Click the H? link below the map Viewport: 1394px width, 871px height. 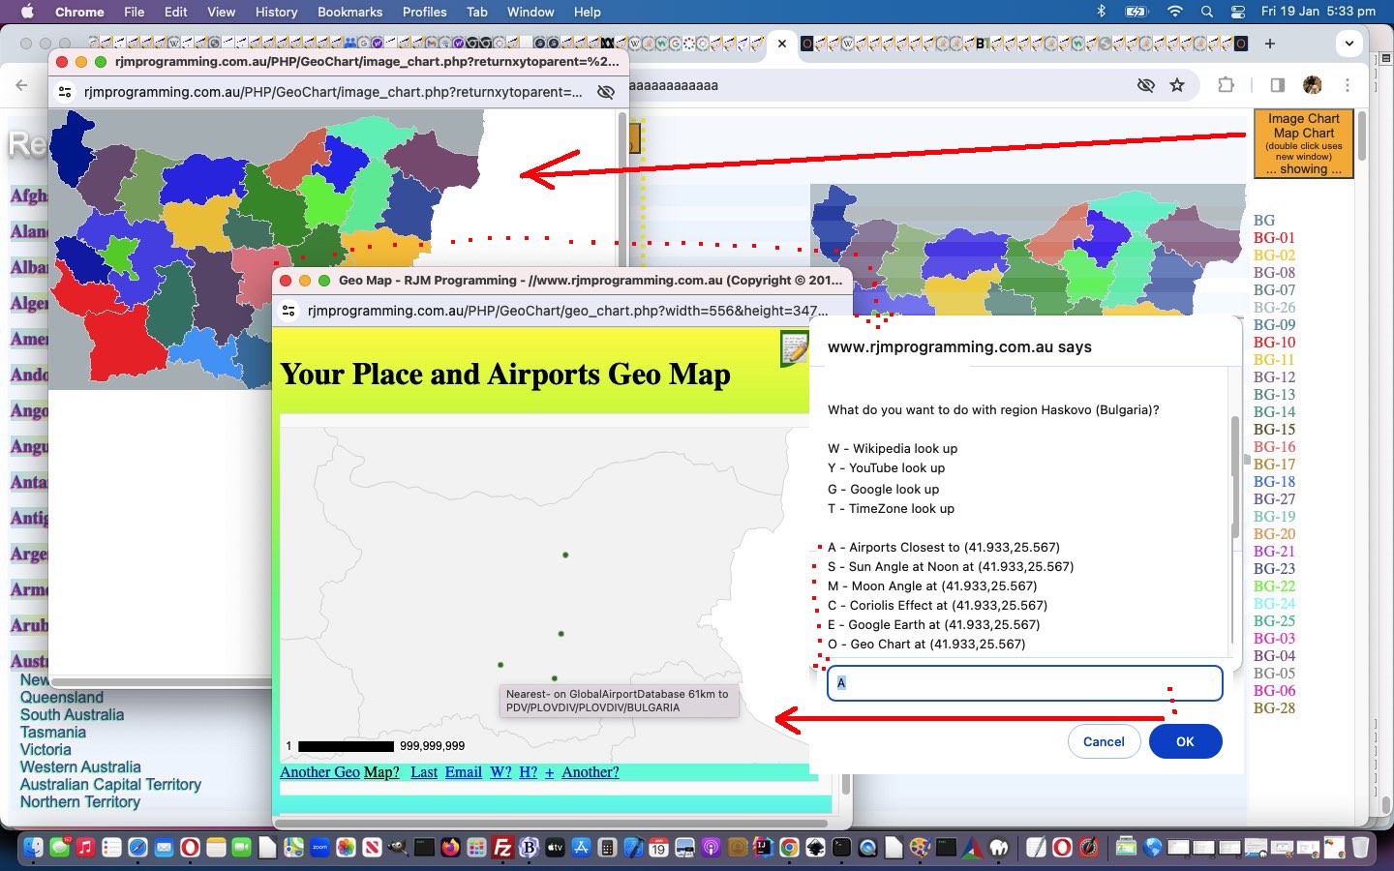[528, 771]
